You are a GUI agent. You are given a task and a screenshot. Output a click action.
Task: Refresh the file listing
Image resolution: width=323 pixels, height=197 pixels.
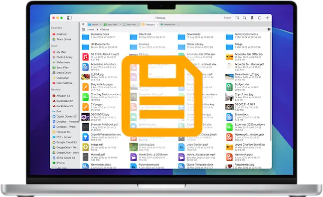click(260, 18)
